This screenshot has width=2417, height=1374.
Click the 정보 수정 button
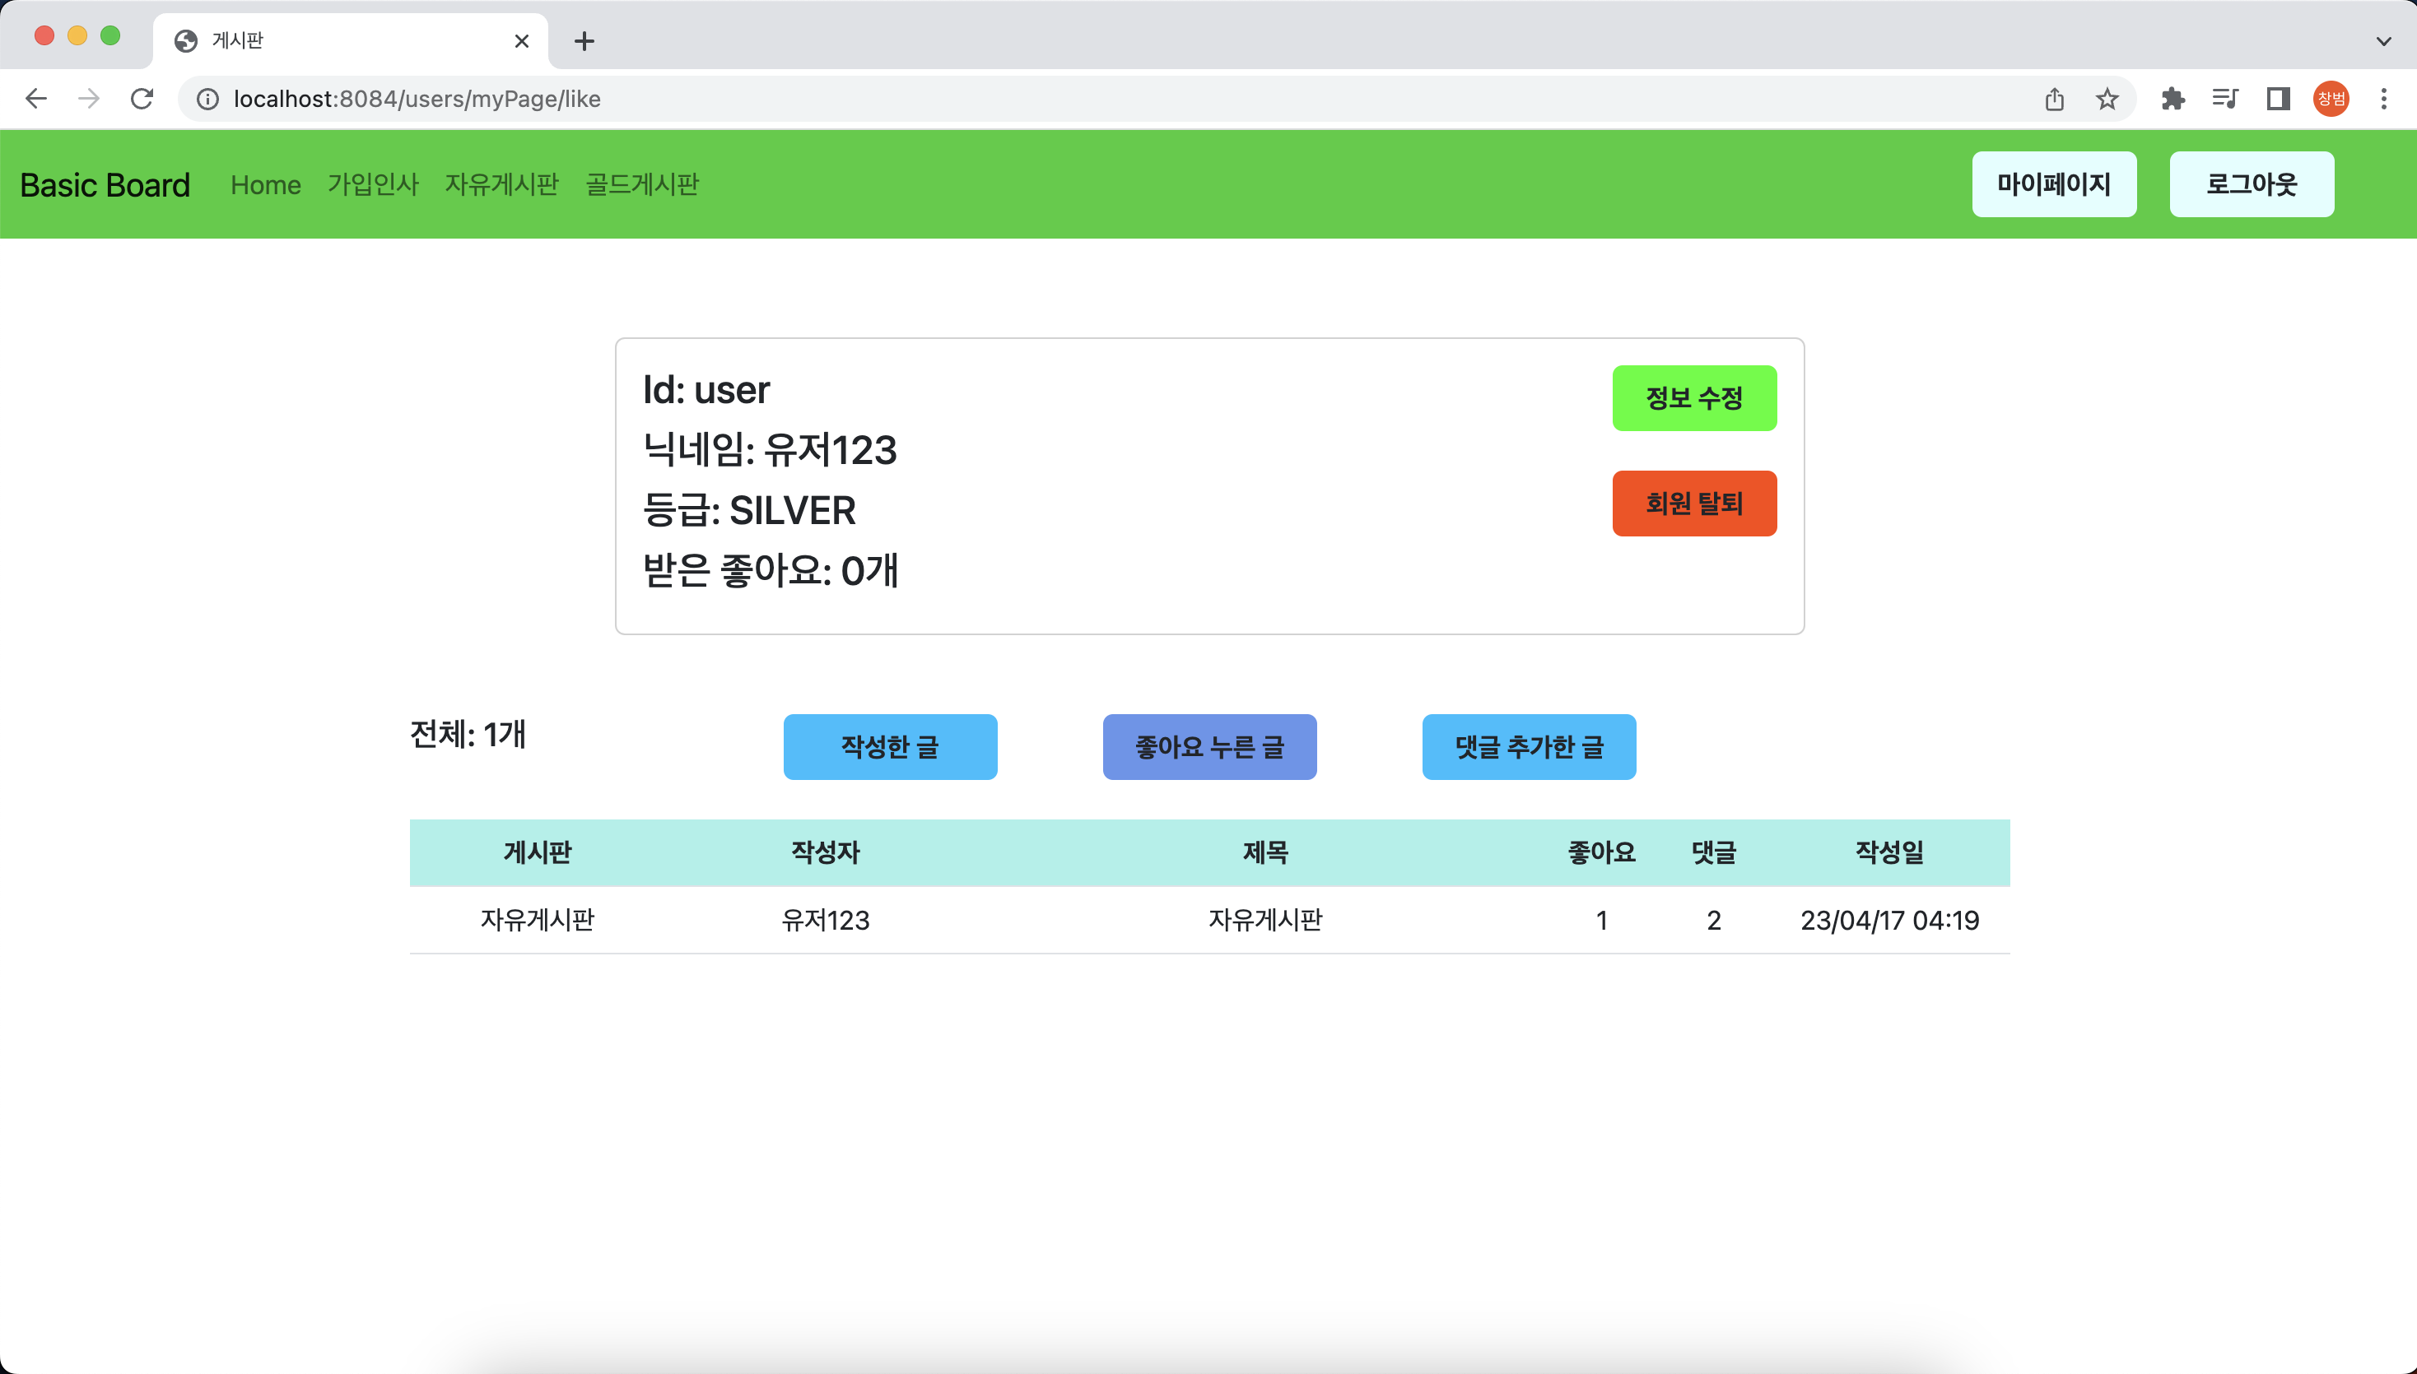(x=1693, y=398)
